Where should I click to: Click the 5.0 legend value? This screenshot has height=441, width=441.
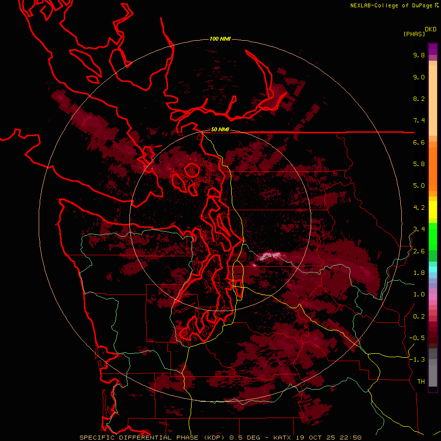click(x=419, y=186)
